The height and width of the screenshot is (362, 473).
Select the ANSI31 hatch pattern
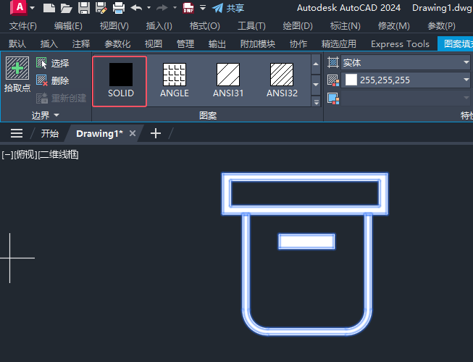pyautogui.click(x=228, y=80)
